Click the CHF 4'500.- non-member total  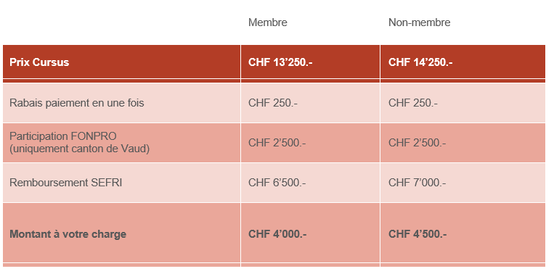(x=417, y=234)
